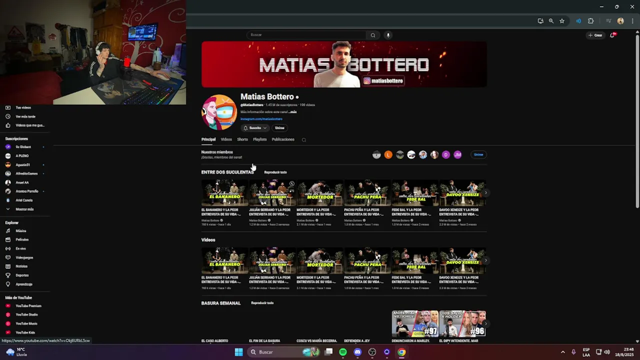Image resolution: width=640 pixels, height=360 pixels.
Task: Click the JM member avatar
Action: click(x=457, y=155)
